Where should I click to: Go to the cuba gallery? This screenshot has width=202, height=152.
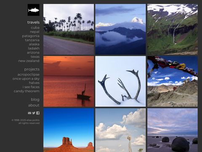pyautogui.click(x=35, y=27)
